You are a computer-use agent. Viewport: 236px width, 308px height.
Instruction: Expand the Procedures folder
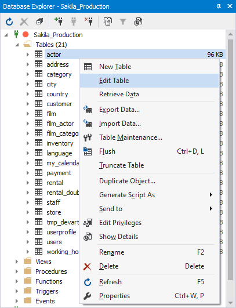click(17, 271)
